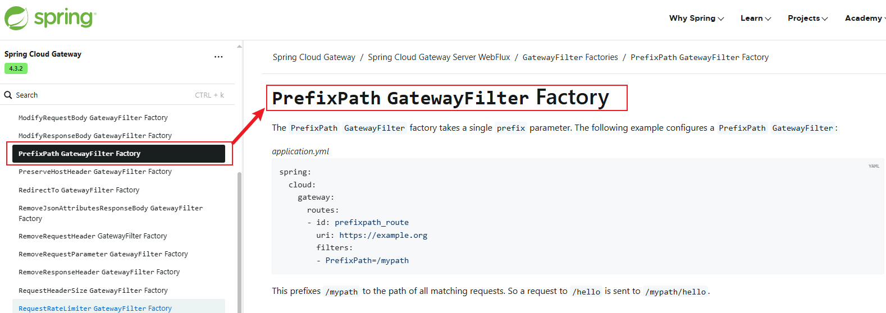
Task: Click the Spring Cloud Gateway sidebar title
Action: pos(43,54)
